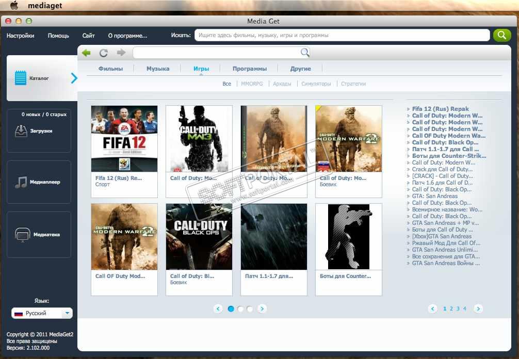This screenshot has width=519, height=359.
Task: Filter games by Симуляторы
Action: [x=316, y=84]
